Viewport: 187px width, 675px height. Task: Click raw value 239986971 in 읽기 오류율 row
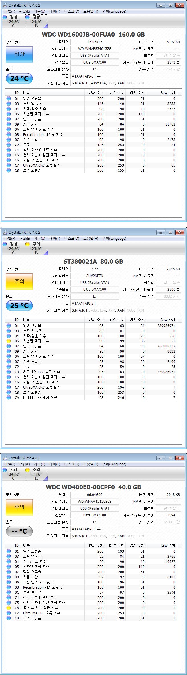(x=166, y=326)
